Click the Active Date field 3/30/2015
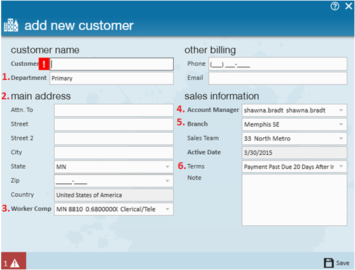355x270 pixels. pos(294,152)
